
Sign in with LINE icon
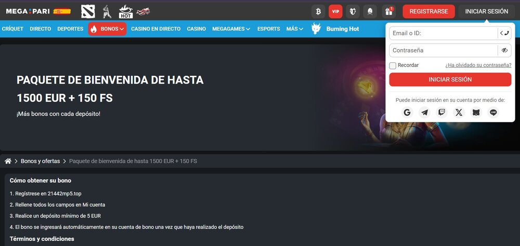pyautogui.click(x=493, y=113)
